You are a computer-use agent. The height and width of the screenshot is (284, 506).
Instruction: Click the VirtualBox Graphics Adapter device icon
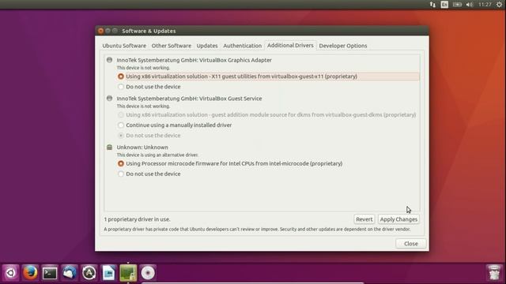pyautogui.click(x=109, y=60)
